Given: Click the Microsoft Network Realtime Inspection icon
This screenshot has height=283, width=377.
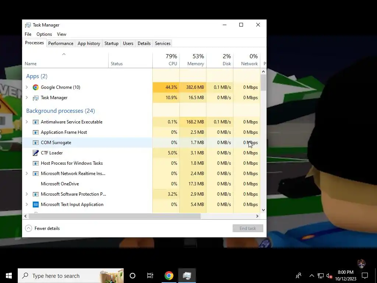Looking at the screenshot, I should point(36,174).
